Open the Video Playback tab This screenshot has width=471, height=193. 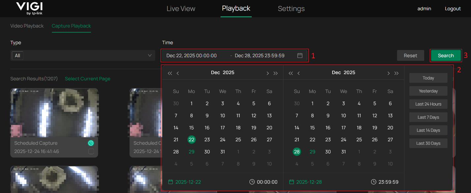pyautogui.click(x=27, y=26)
